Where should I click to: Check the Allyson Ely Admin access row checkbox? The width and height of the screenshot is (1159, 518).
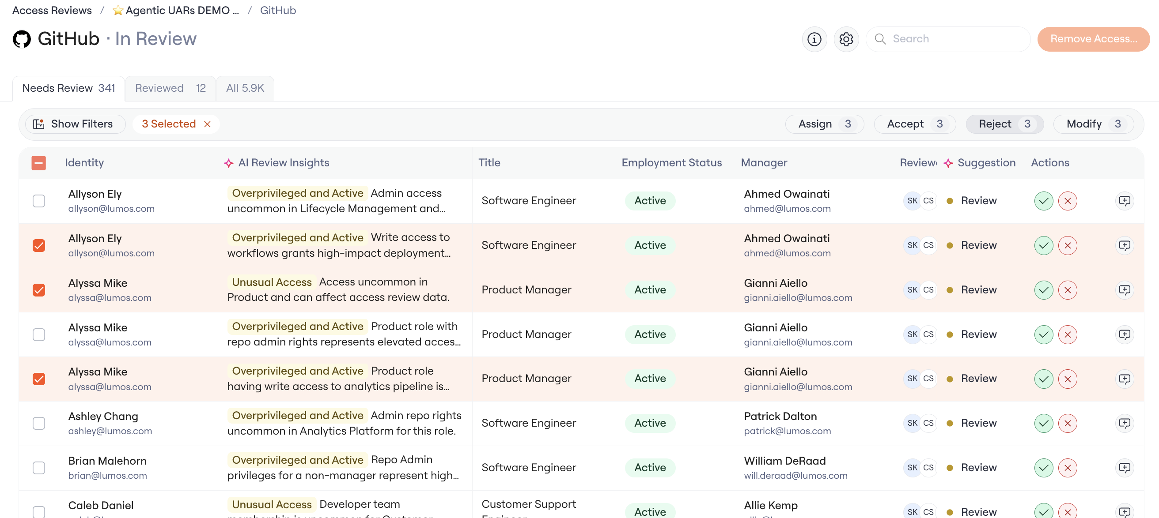[x=39, y=201]
